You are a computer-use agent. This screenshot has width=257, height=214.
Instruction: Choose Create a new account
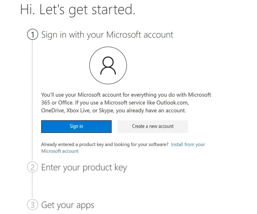coord(153,127)
